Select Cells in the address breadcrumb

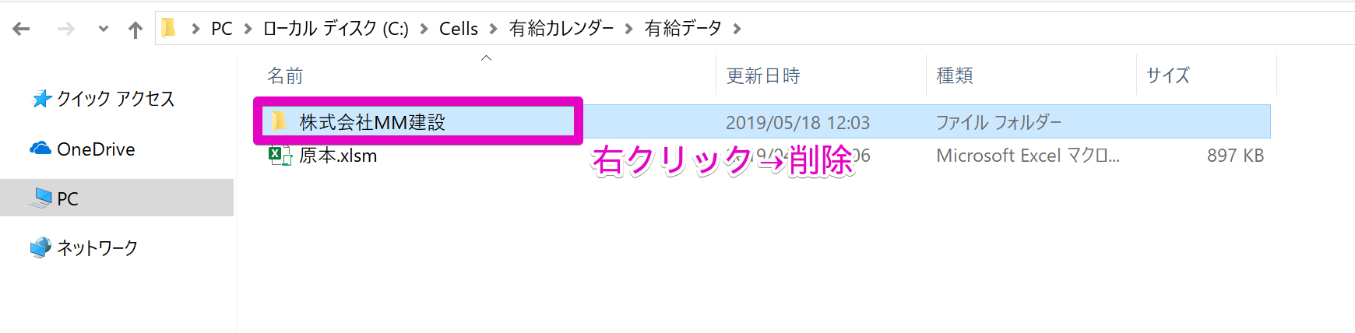(x=459, y=29)
